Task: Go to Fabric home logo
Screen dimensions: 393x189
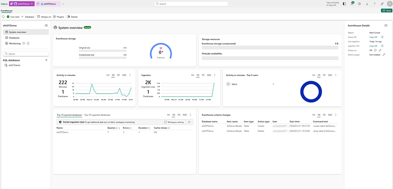Action: [x=4, y=4]
